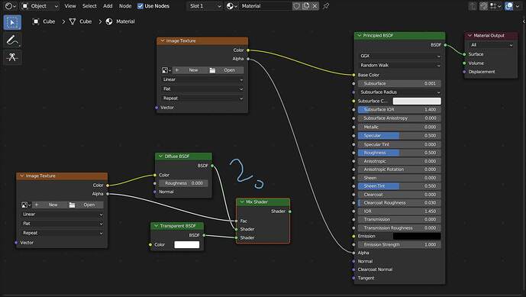The width and height of the screenshot is (526, 297).
Task: Open the editor type selector icon
Action: tap(11, 6)
